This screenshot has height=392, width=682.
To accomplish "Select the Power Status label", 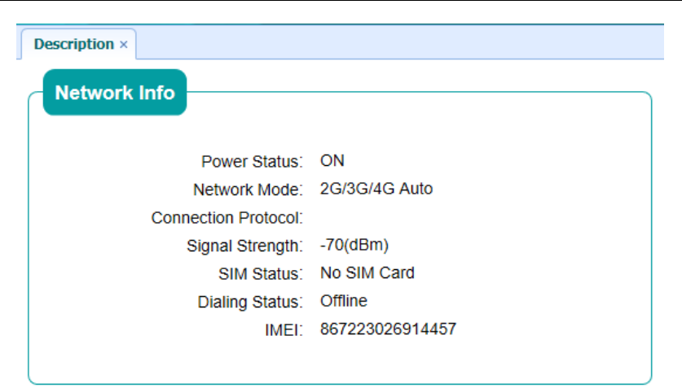I will (252, 162).
